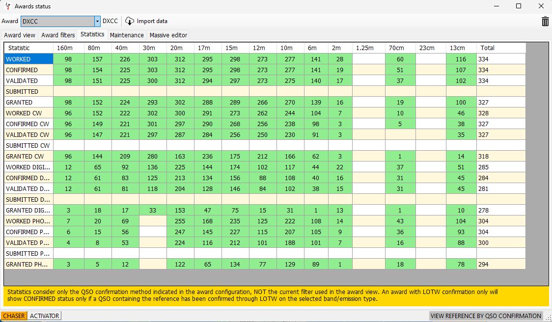Viewport: 552px width, 322px height.
Task: Click the 6m column header
Action: point(316,48)
